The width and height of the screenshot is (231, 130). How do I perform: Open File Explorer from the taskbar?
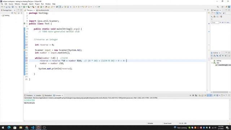[x=21, y=127]
